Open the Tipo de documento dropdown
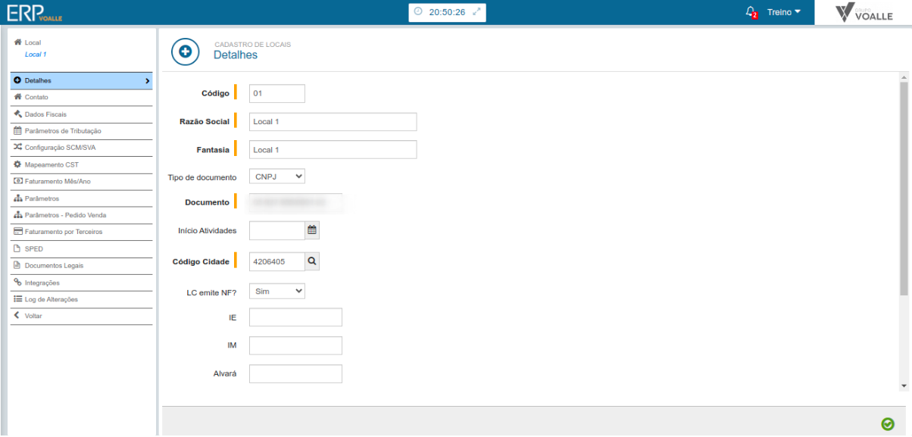 (x=276, y=176)
